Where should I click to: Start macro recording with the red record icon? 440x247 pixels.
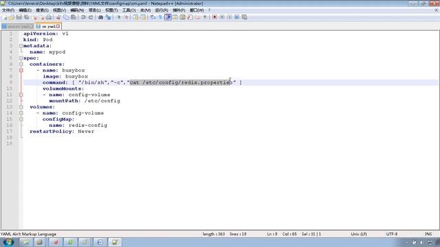214,17
